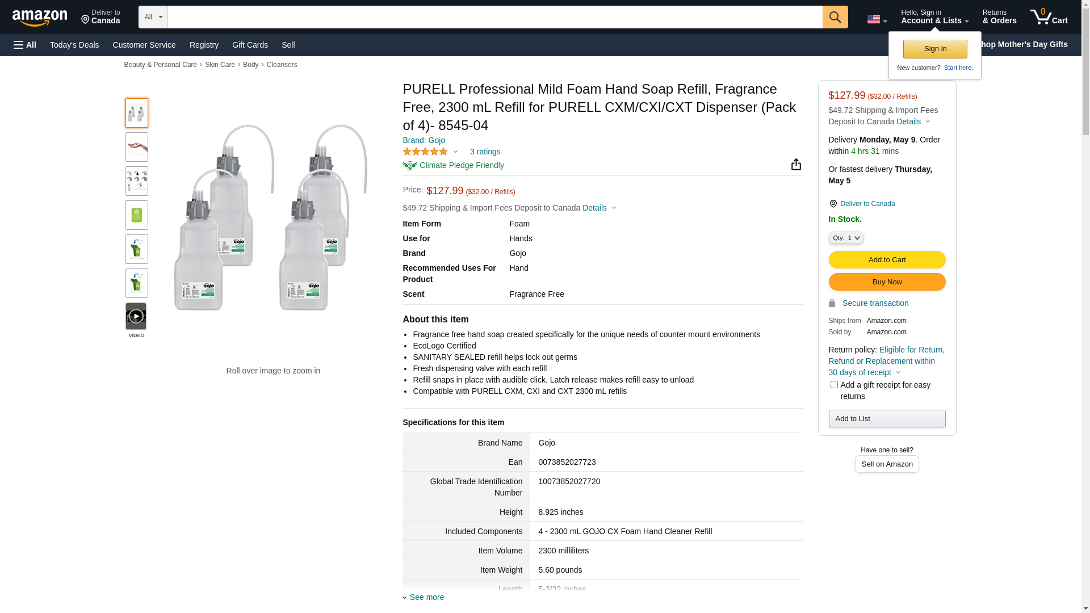The image size is (1090, 613).
Task: Open the US flag language selector
Action: pos(877,20)
